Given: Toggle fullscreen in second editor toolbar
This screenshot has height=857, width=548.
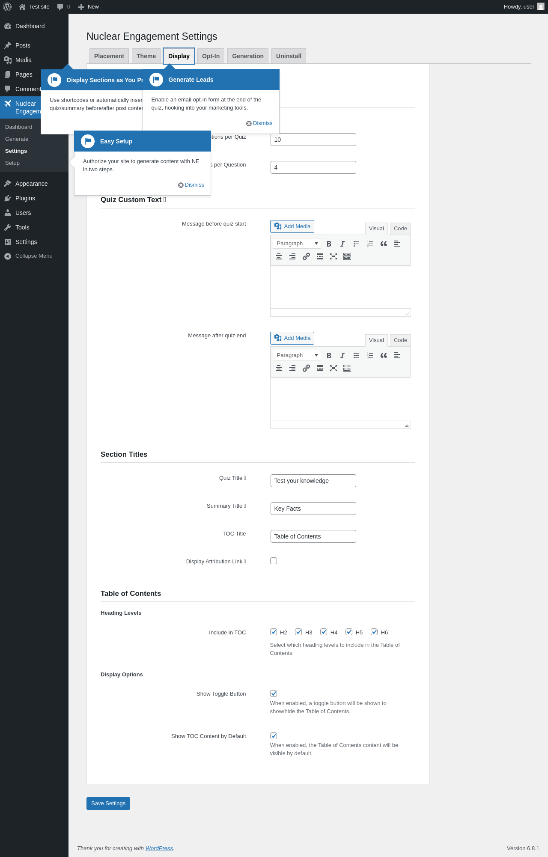Looking at the screenshot, I should [x=334, y=368].
